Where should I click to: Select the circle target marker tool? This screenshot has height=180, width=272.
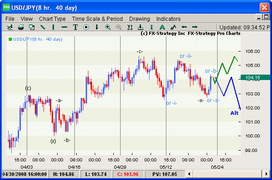[86, 27]
